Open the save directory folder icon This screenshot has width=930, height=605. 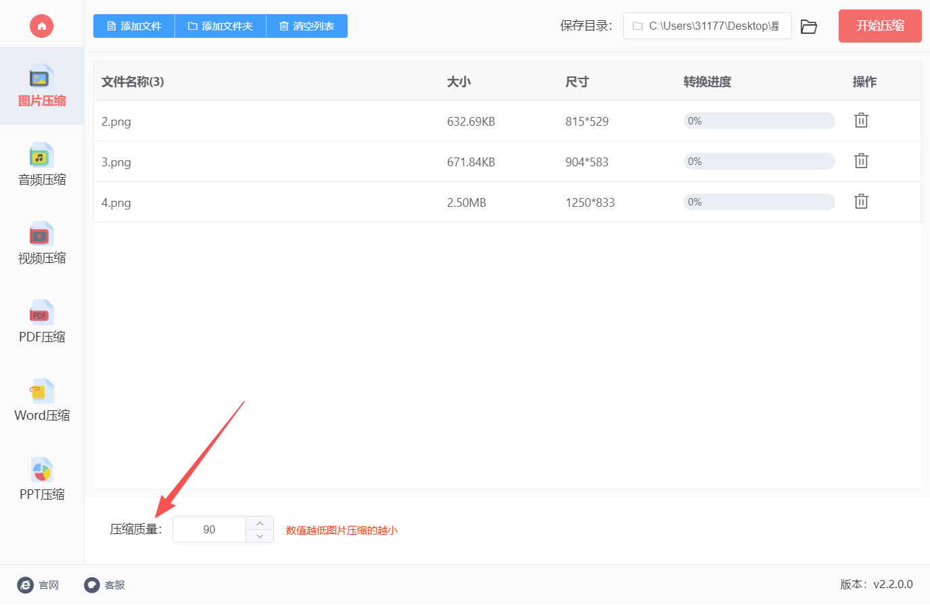coord(809,27)
